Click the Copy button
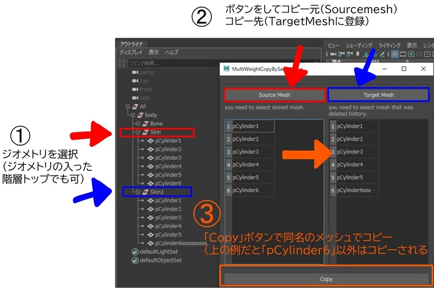 pyautogui.click(x=326, y=279)
